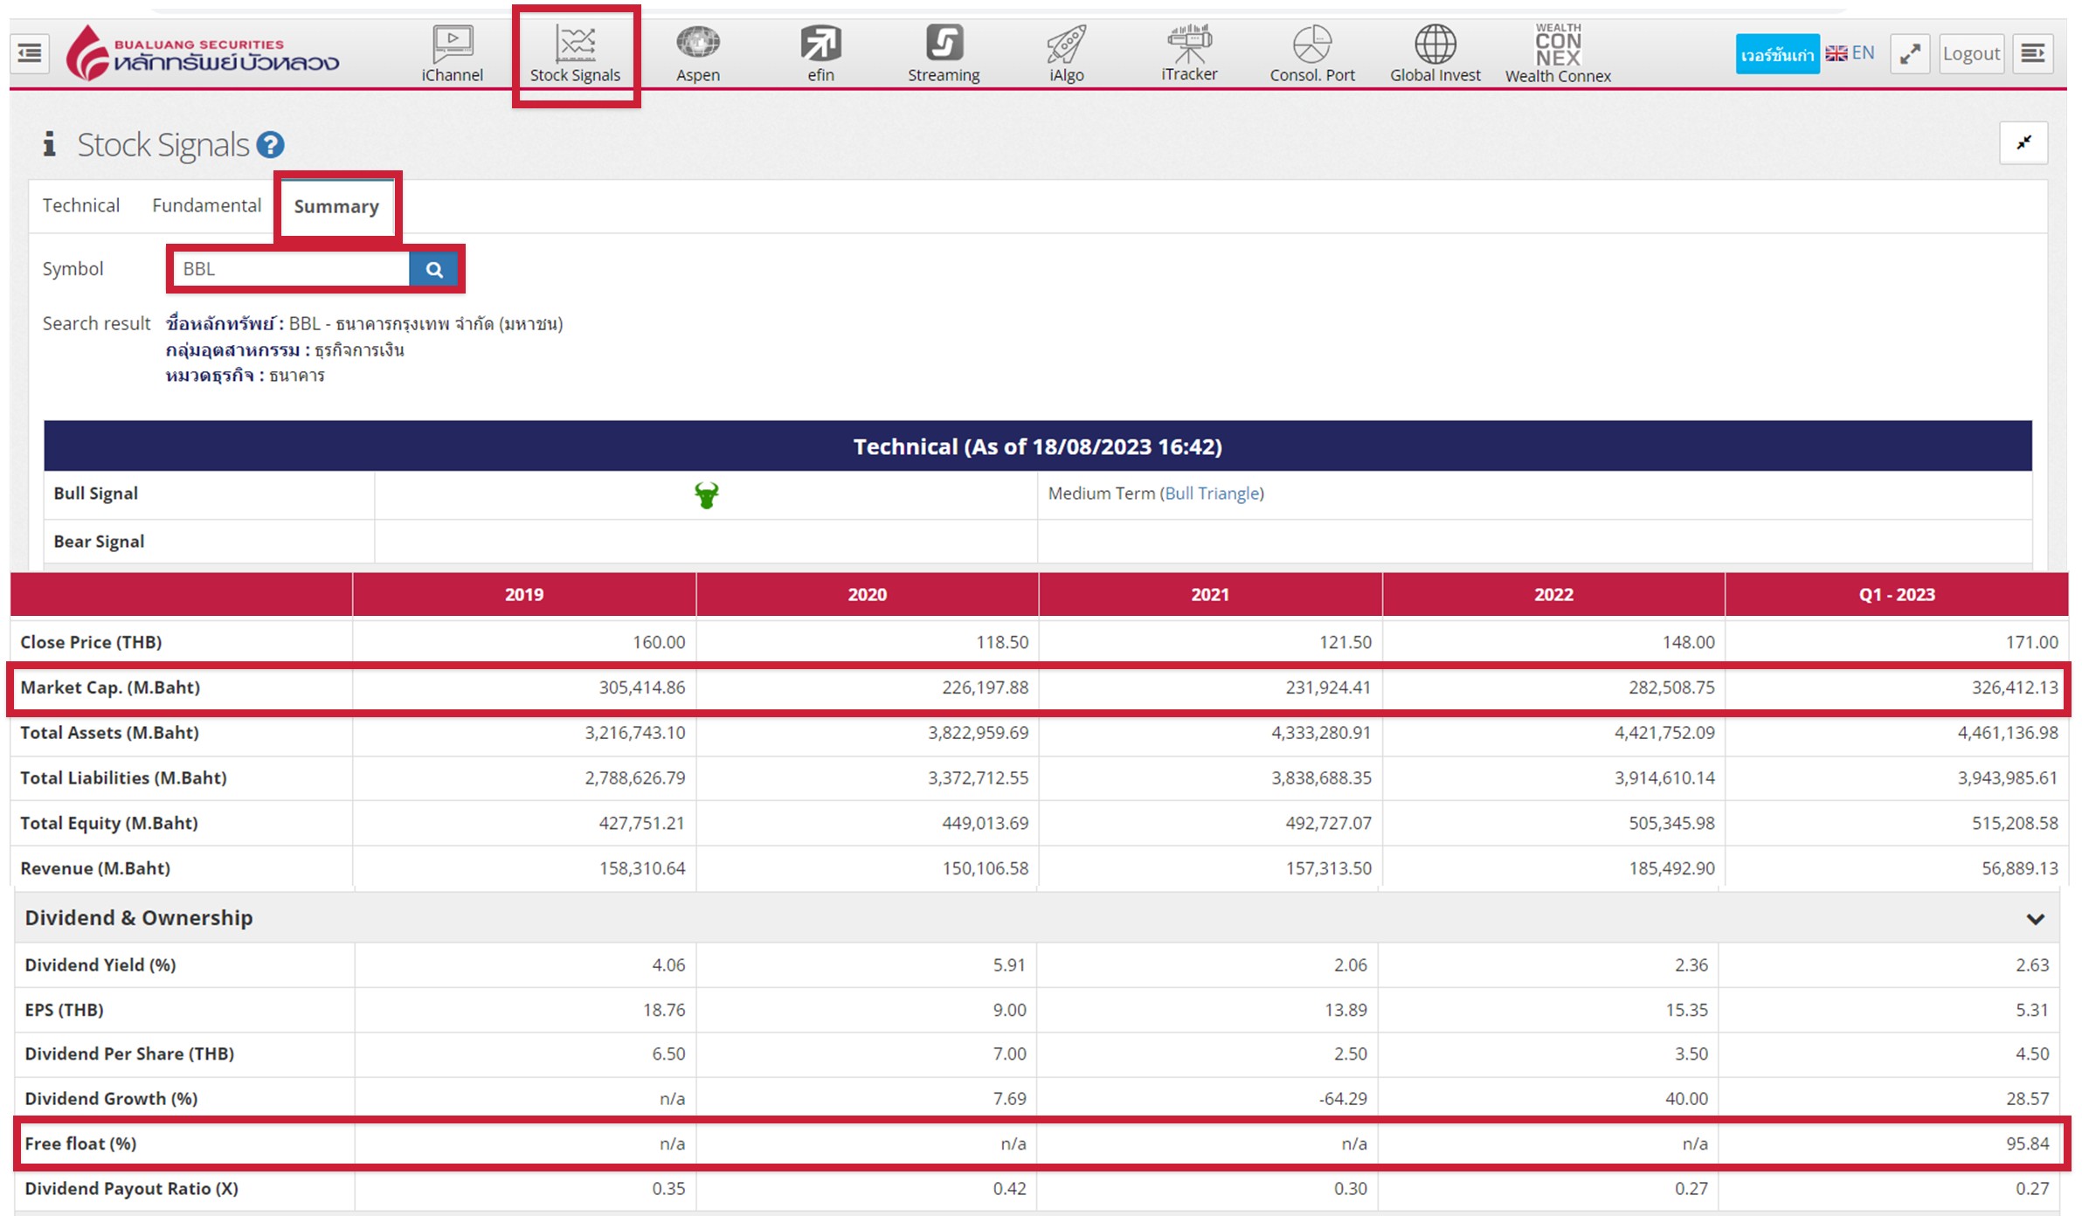
Task: Click the Free float (%) label
Action: (80, 1143)
